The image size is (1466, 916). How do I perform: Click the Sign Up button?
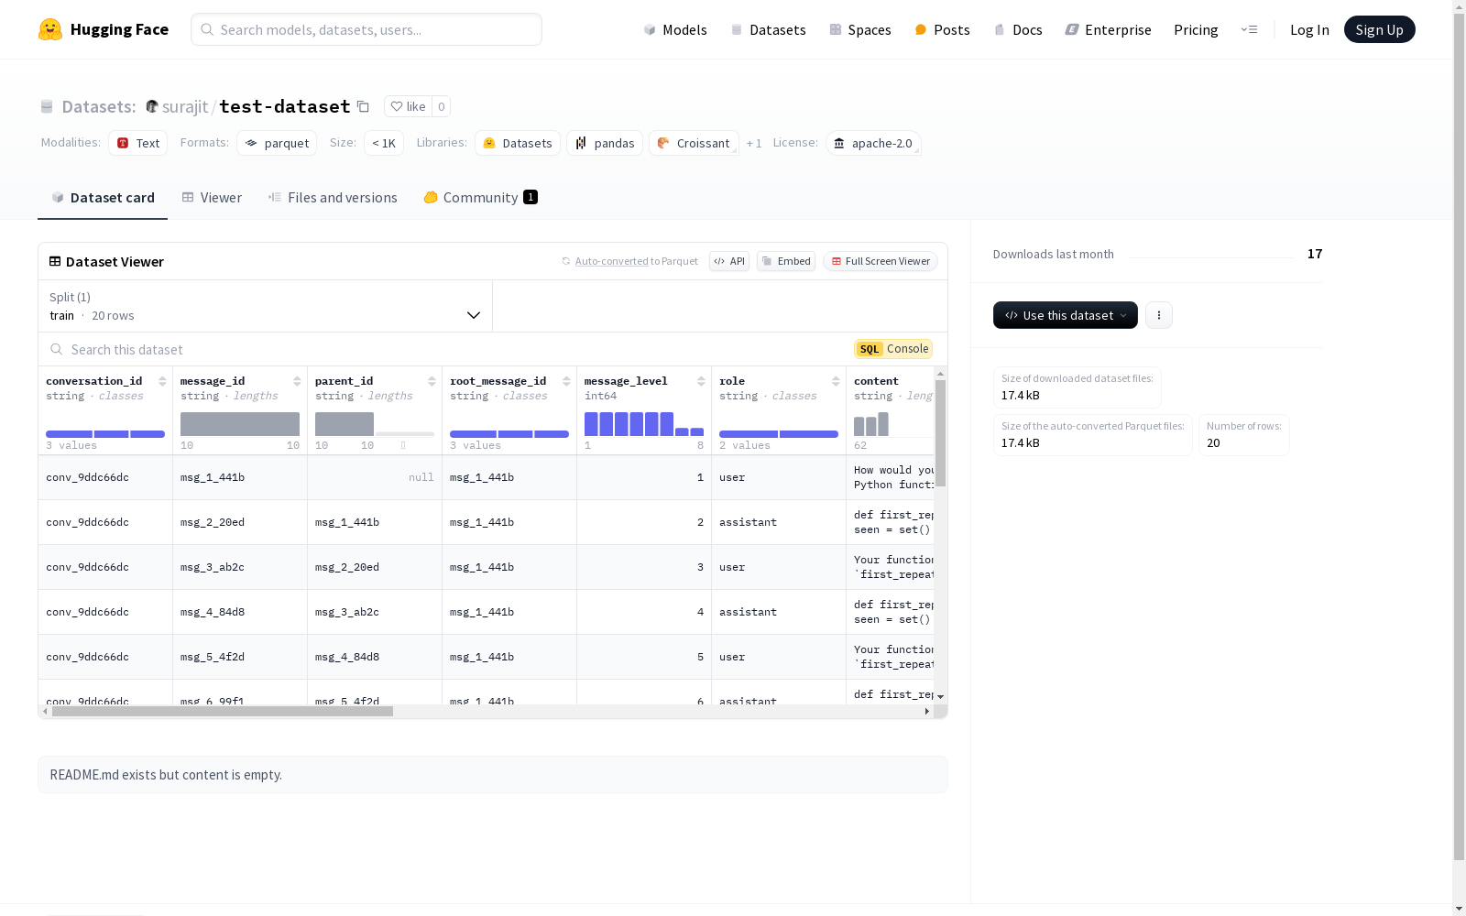pyautogui.click(x=1379, y=29)
